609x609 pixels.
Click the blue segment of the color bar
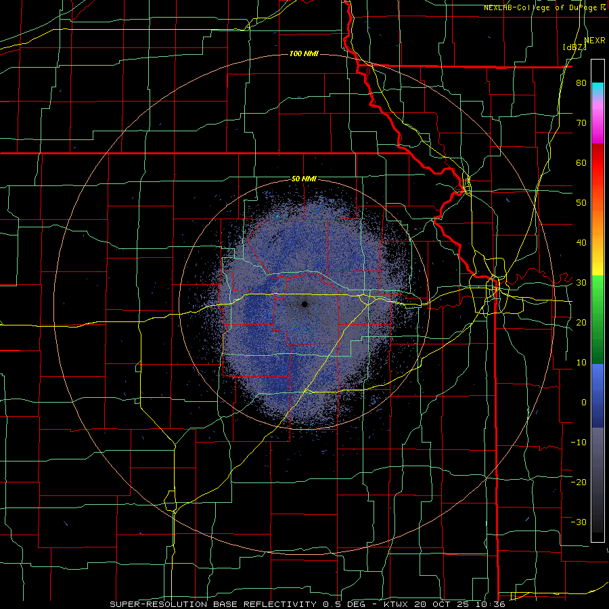tap(597, 395)
